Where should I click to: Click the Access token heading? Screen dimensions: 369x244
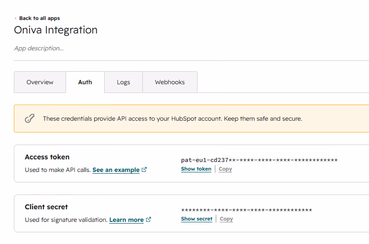[x=47, y=157]
